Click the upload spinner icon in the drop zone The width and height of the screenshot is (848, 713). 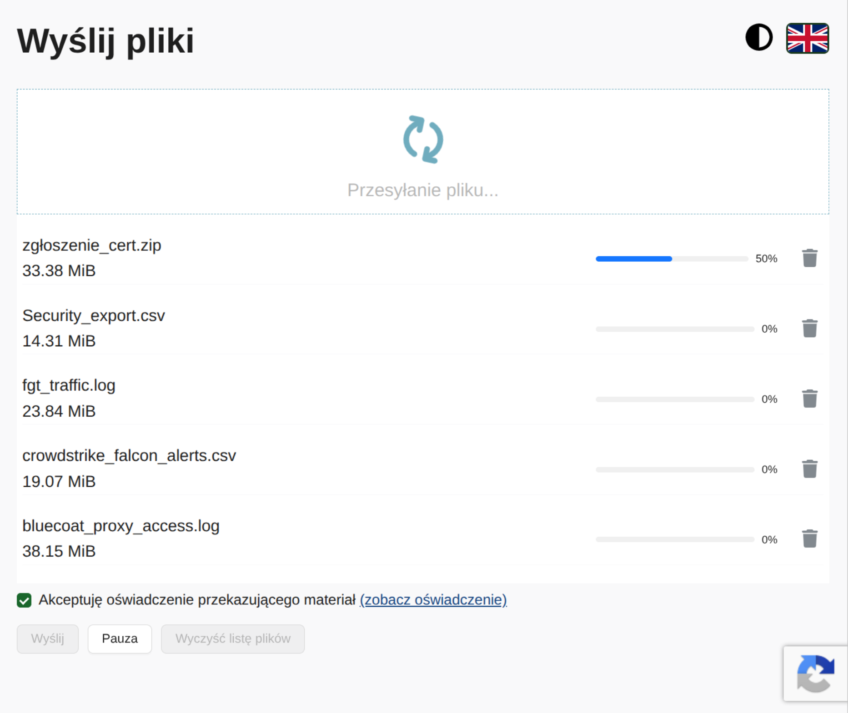click(x=423, y=140)
